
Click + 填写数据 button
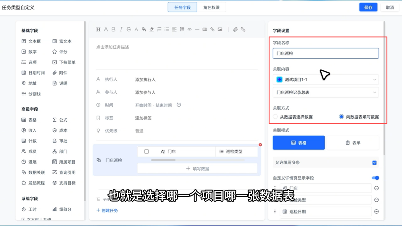coord(197,169)
